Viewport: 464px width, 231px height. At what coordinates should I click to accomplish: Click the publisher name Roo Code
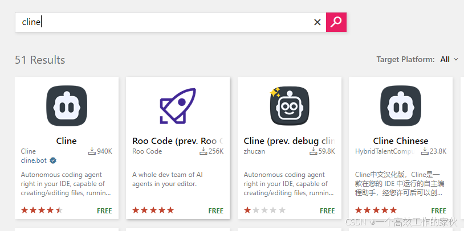(x=147, y=151)
